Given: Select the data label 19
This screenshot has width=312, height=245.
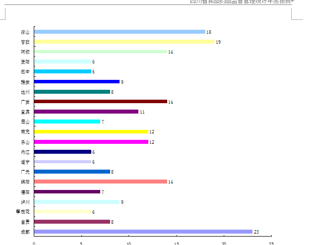Looking at the screenshot, I should (218, 42).
